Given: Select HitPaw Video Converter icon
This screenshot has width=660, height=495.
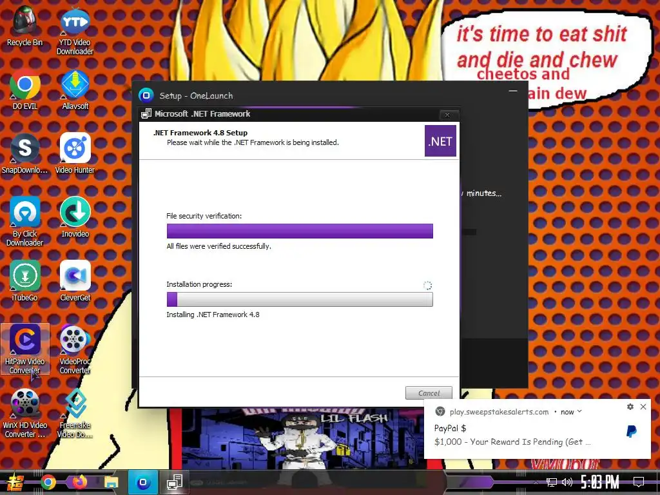Looking at the screenshot, I should pos(25,349).
